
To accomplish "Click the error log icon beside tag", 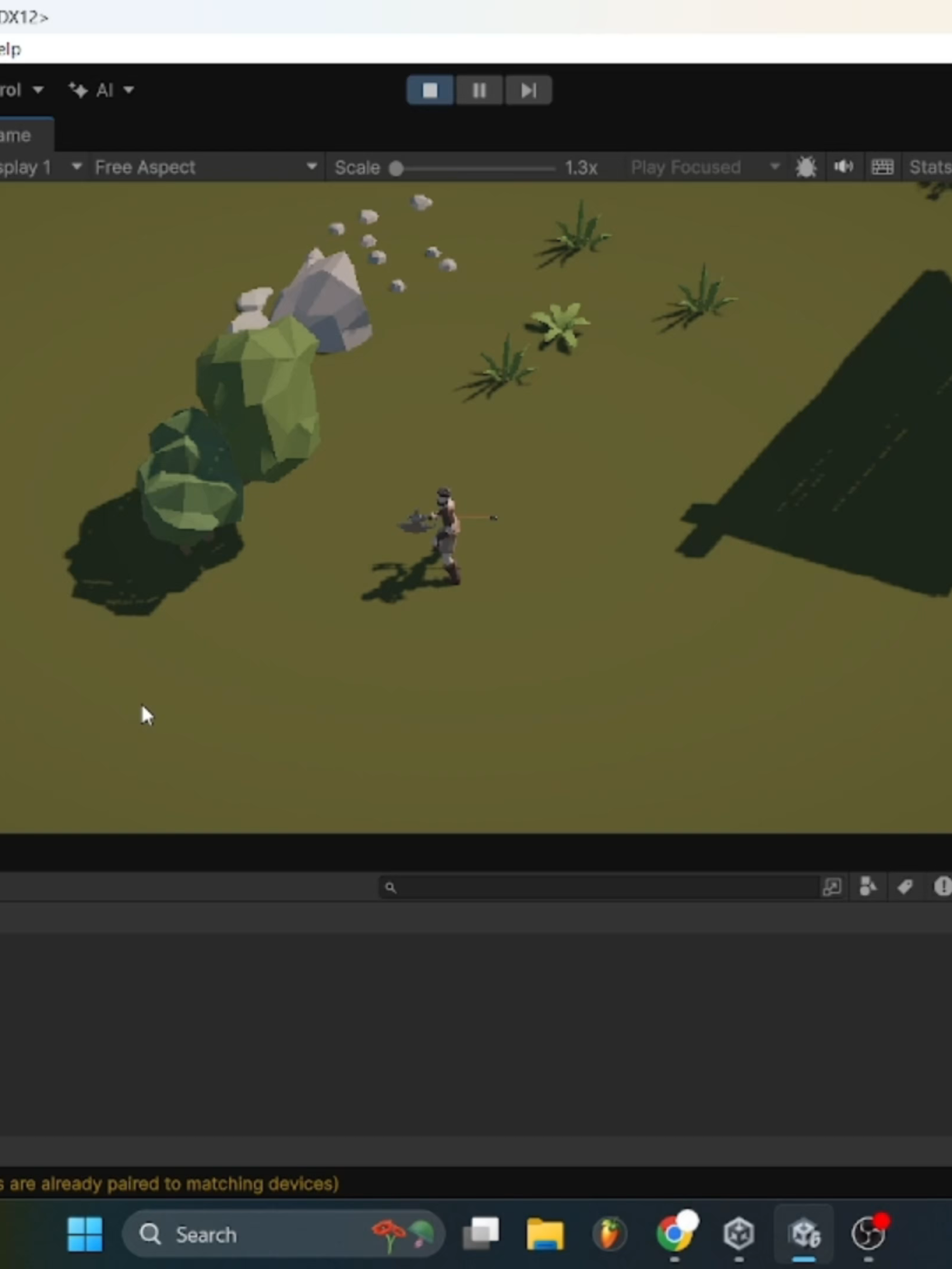I will (x=942, y=887).
